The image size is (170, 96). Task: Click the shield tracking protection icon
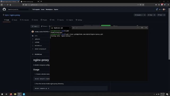tap(23, 5)
